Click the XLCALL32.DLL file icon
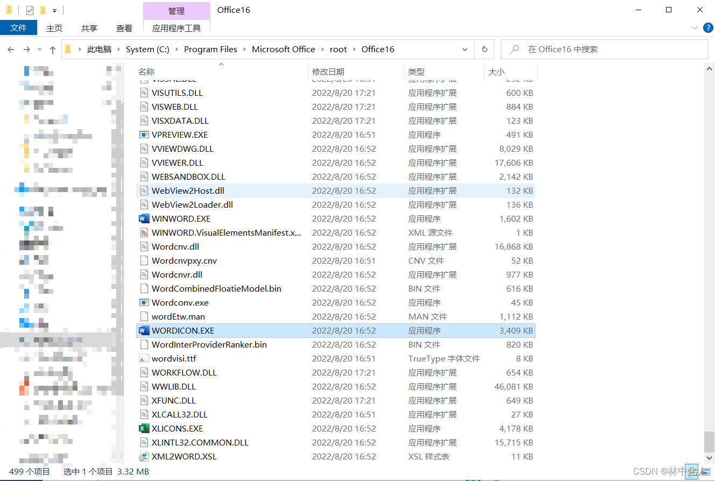This screenshot has width=715, height=481. [144, 414]
